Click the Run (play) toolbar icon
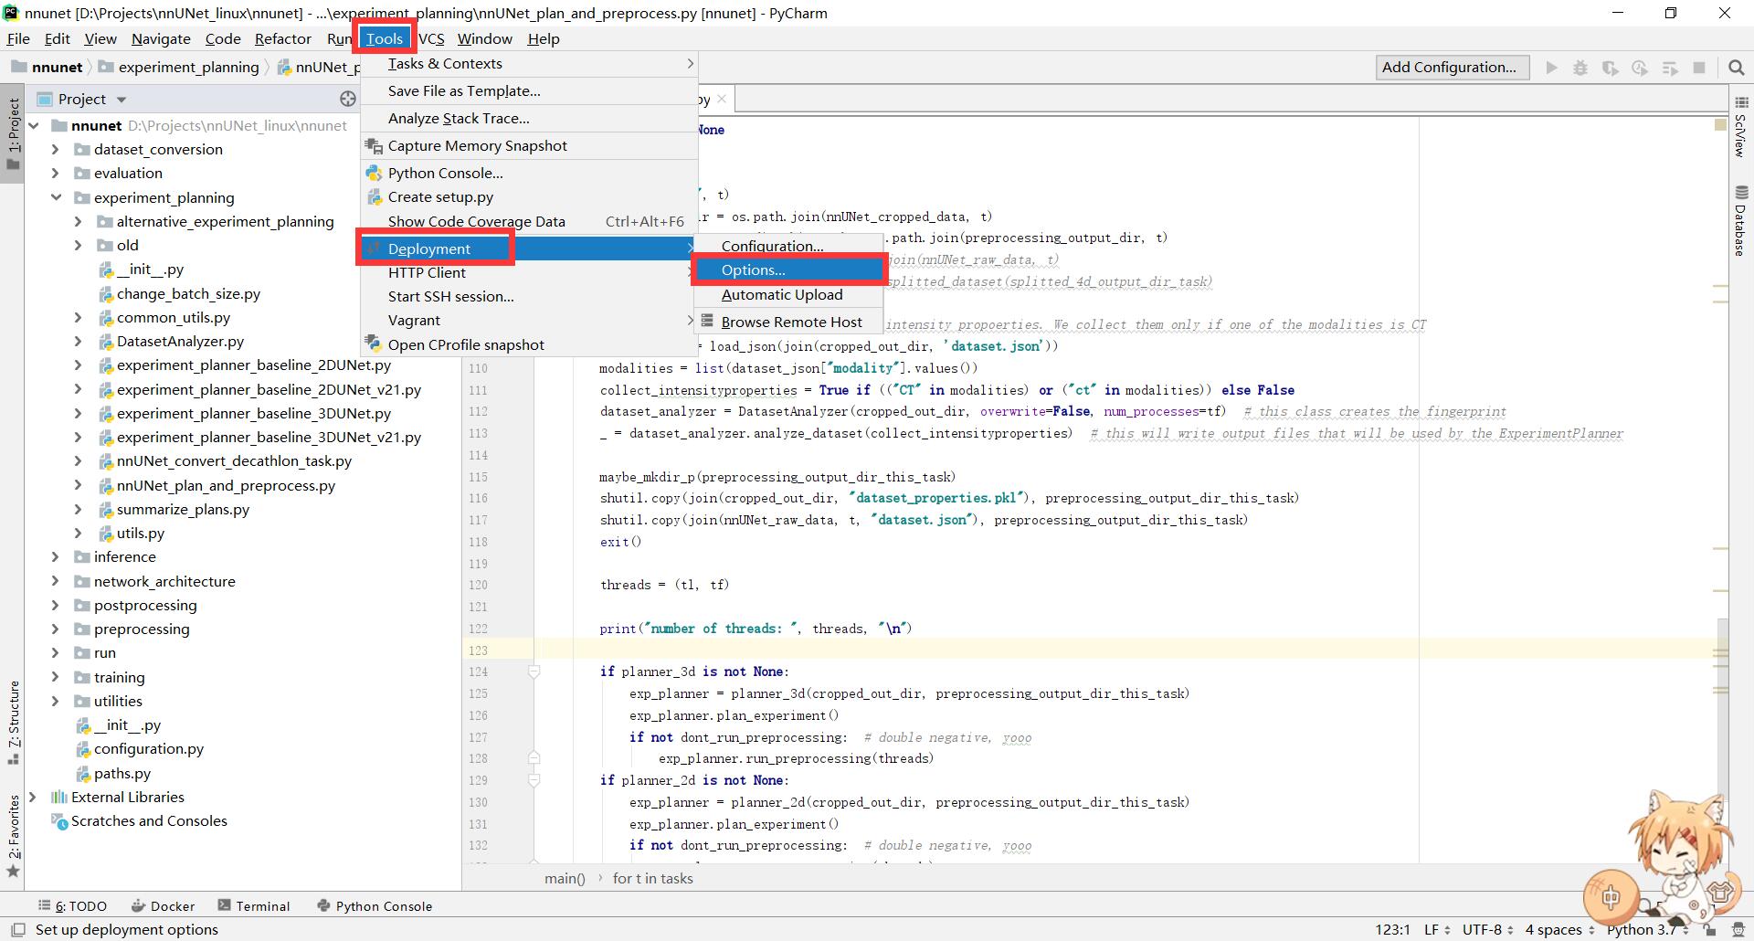1754x941 pixels. click(x=1551, y=68)
